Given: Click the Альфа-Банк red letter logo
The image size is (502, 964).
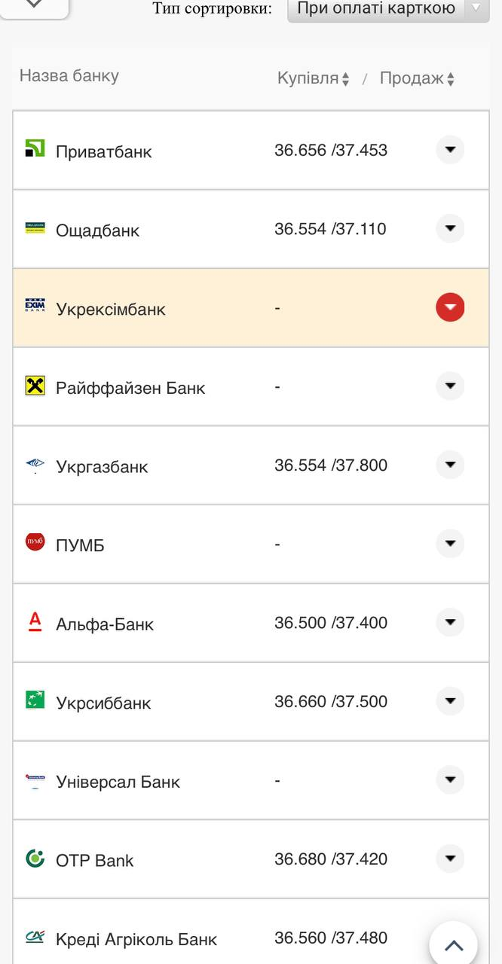Looking at the screenshot, I should pos(35,621).
